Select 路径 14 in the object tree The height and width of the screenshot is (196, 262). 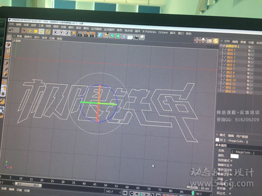[230, 91]
